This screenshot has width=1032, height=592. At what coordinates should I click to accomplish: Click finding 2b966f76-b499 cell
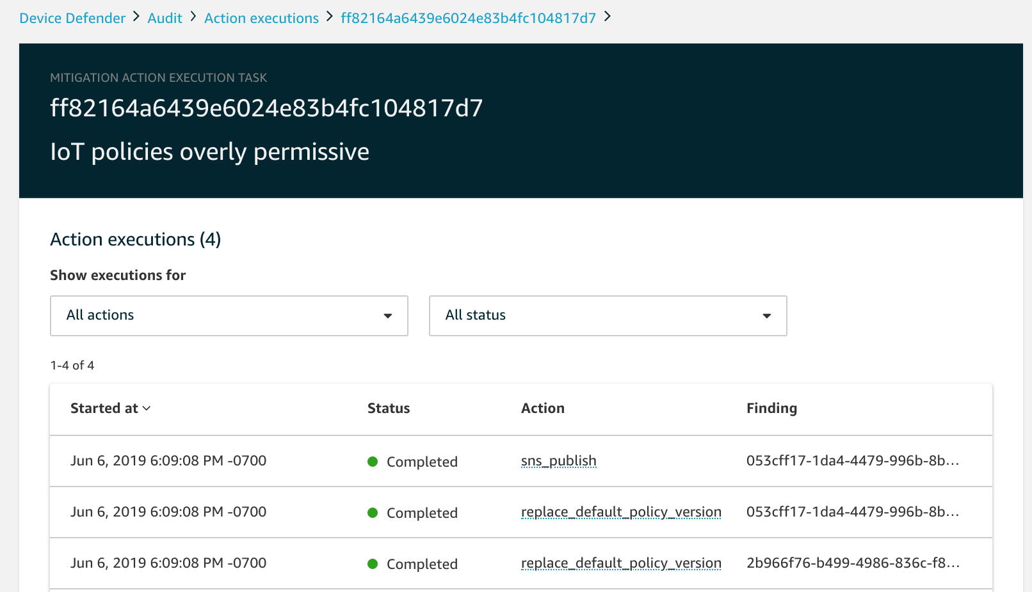[852, 563]
